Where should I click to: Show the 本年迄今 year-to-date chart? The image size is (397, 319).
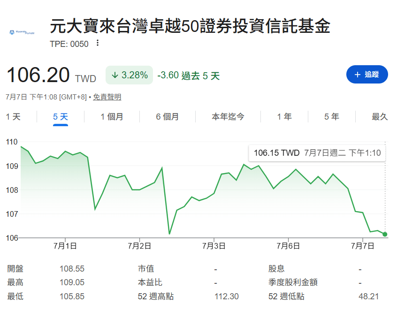click(x=228, y=117)
